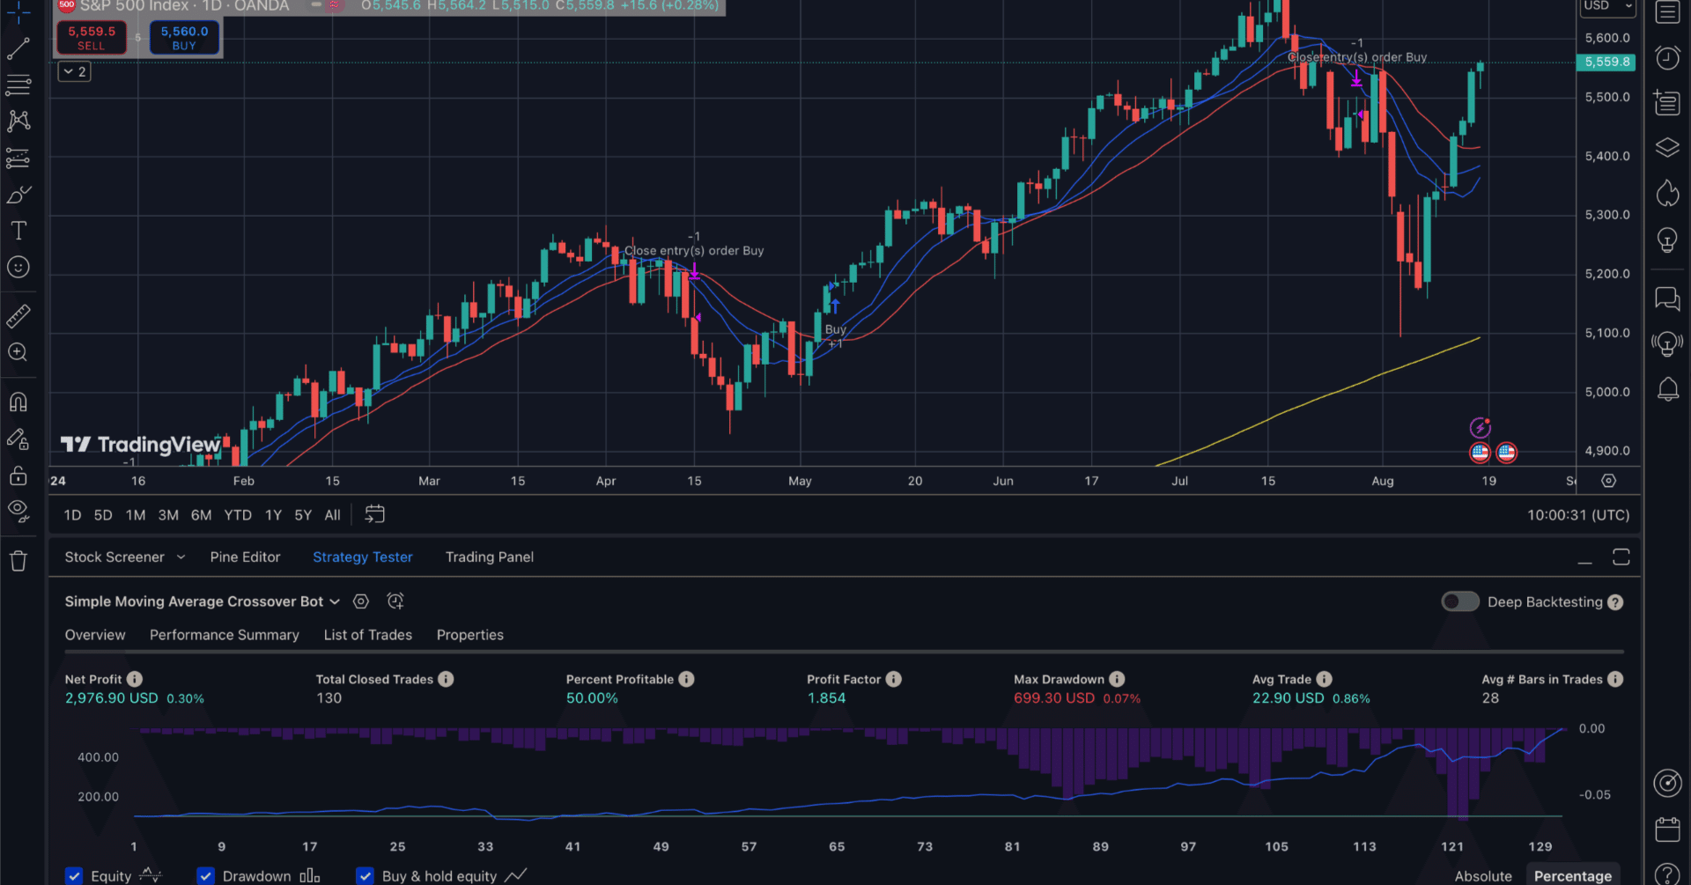Uncheck the Equity checkbox
Viewport: 1691px width, 885px height.
[74, 876]
